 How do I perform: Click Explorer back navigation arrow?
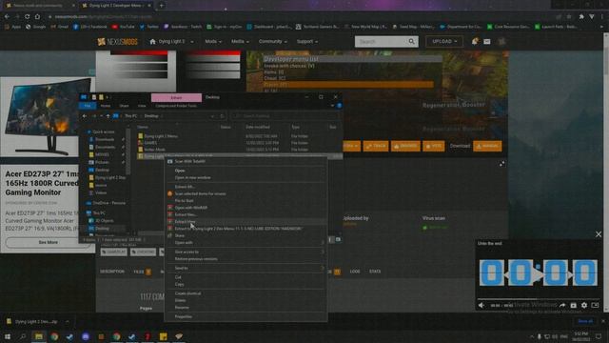pos(85,116)
